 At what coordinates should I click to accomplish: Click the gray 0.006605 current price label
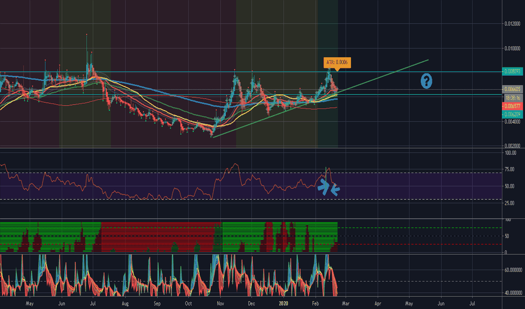click(x=512, y=89)
